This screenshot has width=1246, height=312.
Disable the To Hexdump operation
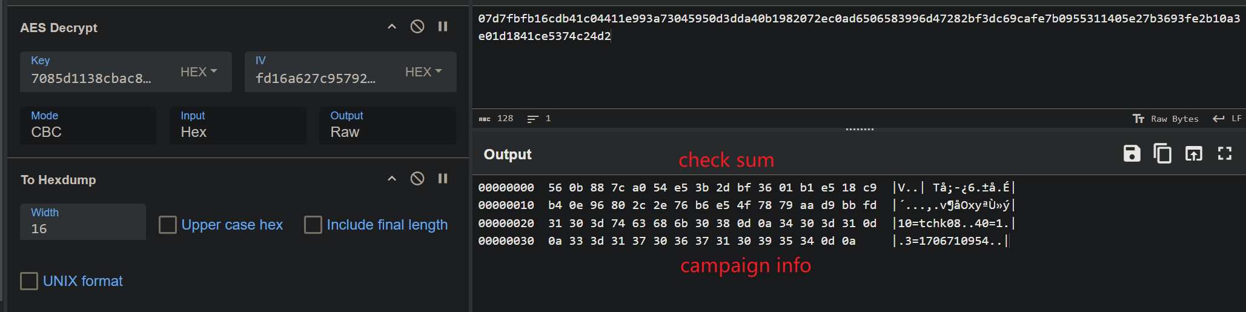[417, 179]
